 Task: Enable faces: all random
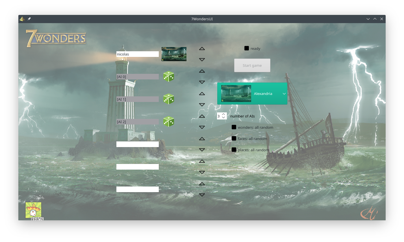click(234, 138)
